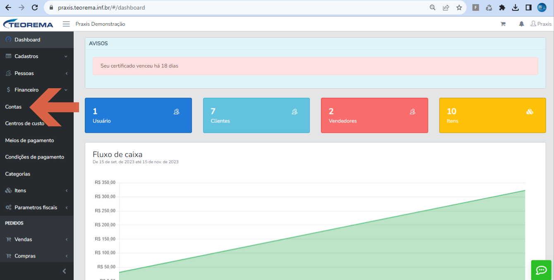Open Dashboard in the sidebar
The width and height of the screenshot is (554, 280).
click(37, 40)
